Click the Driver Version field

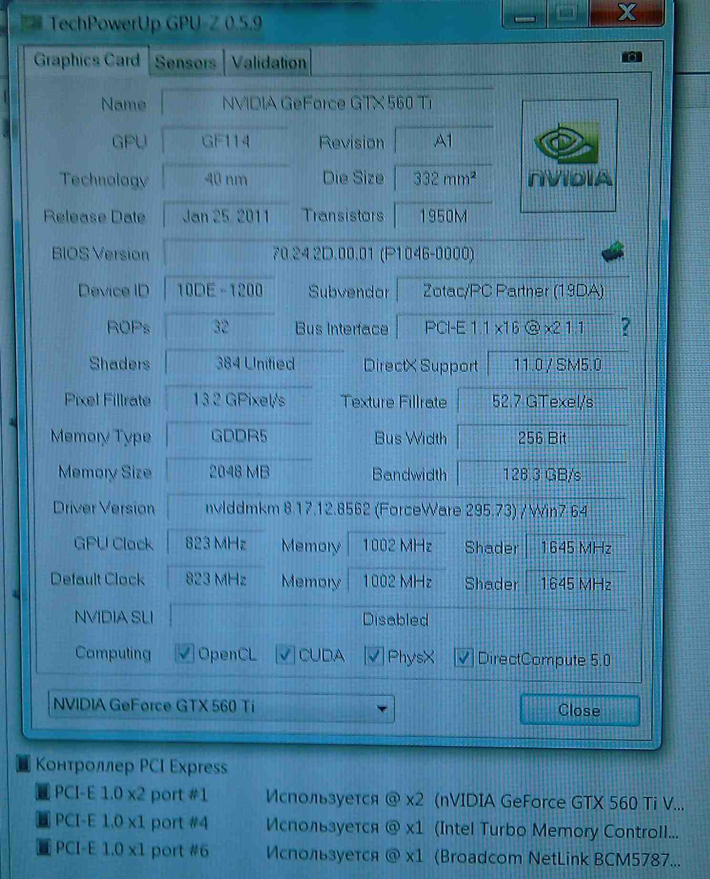coord(397,510)
